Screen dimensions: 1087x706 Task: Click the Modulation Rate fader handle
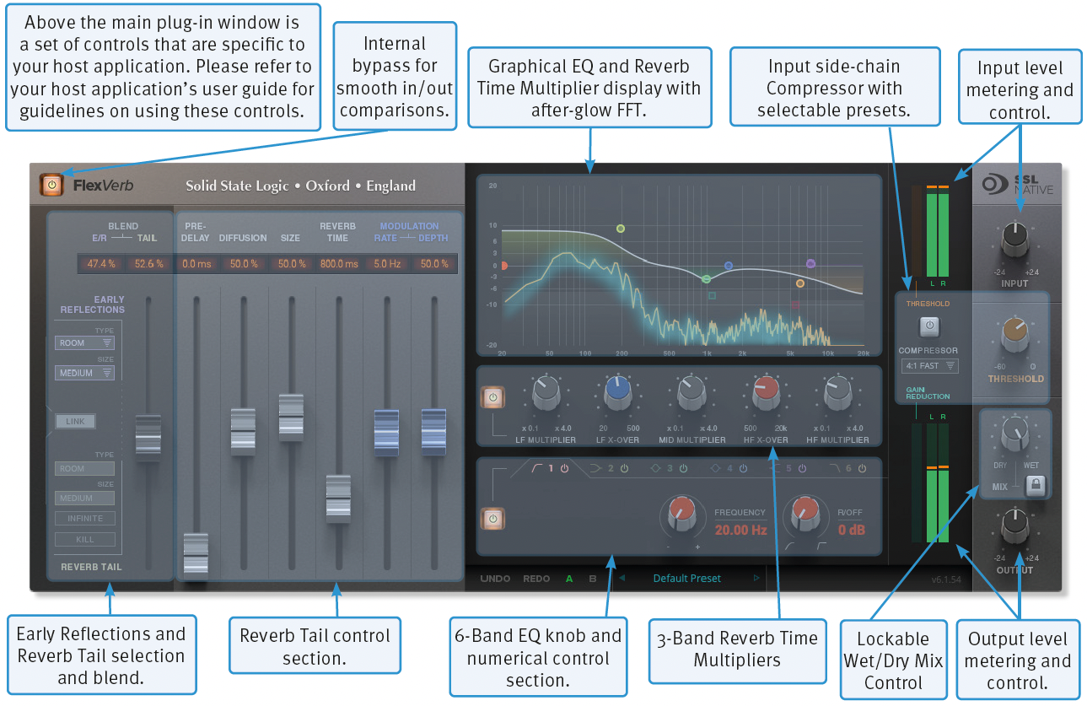pos(386,432)
